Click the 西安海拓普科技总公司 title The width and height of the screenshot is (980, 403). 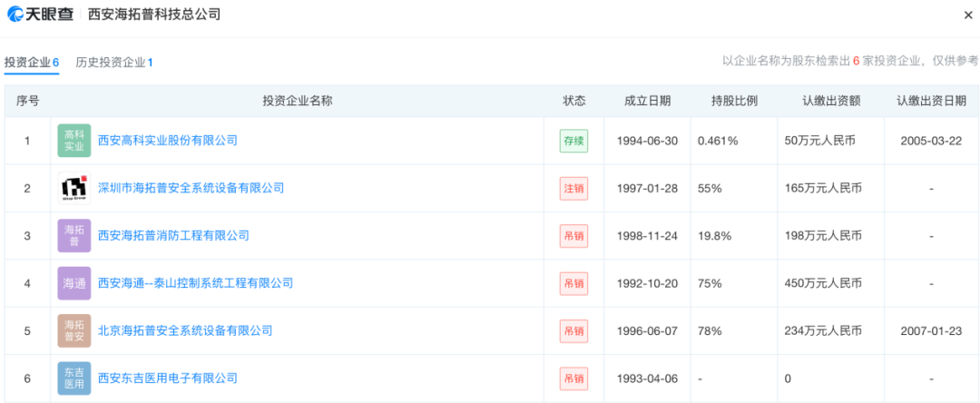click(154, 15)
